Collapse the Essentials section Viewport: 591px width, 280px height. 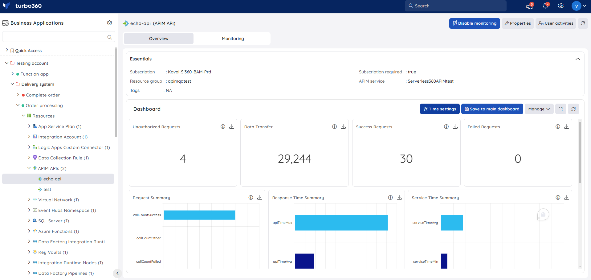click(x=578, y=59)
